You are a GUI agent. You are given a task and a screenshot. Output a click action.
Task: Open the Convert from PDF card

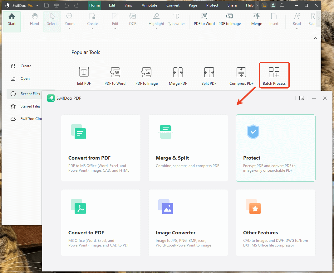coord(101,148)
